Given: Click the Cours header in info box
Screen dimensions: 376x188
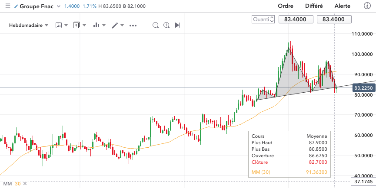Looking at the screenshot, I should pos(258,136).
